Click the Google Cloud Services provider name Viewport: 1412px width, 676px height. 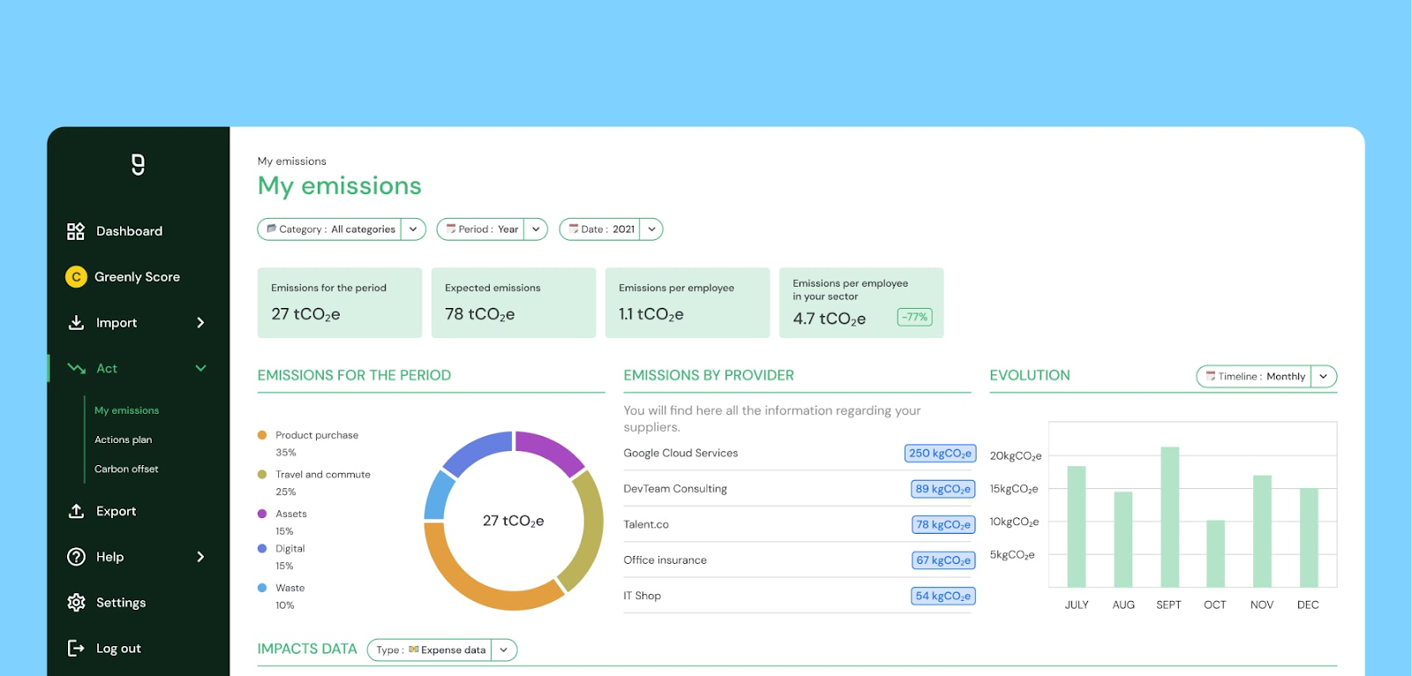(x=680, y=453)
